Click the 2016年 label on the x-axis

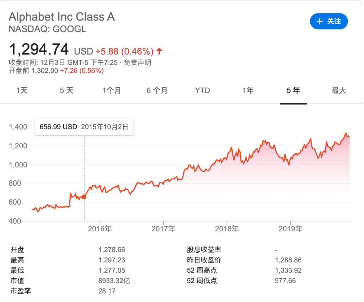(100, 229)
